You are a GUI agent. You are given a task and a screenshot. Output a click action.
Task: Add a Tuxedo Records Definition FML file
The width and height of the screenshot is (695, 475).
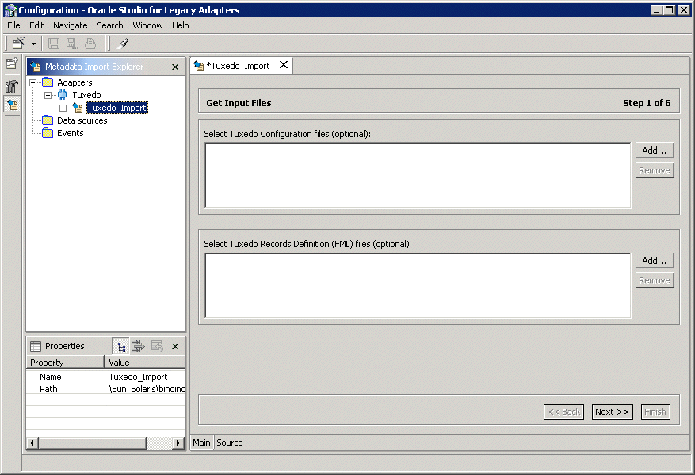[655, 260]
